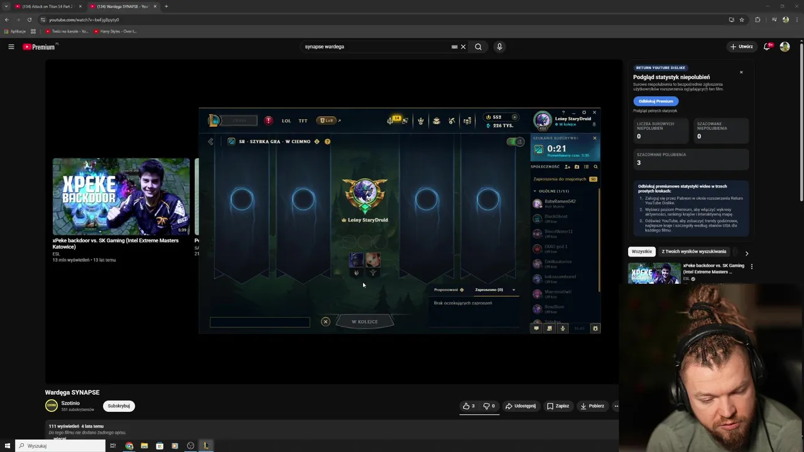Select friend EKKO god 1 in the friends list
Image resolution: width=804 pixels, height=452 pixels.
[x=565, y=249]
